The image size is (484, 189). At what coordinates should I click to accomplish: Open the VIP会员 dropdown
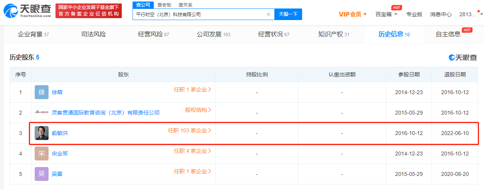tap(353, 14)
